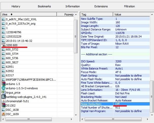The image size is (154, 123).
Task: Click image icon of 600_5827
Action: pyautogui.click(x=4, y=62)
